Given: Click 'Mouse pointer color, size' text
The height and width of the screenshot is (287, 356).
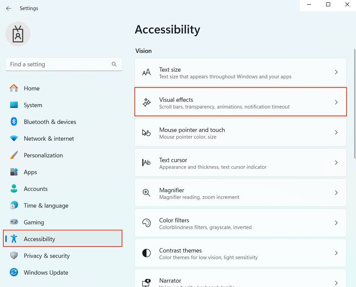Looking at the screenshot, I should click(188, 137).
